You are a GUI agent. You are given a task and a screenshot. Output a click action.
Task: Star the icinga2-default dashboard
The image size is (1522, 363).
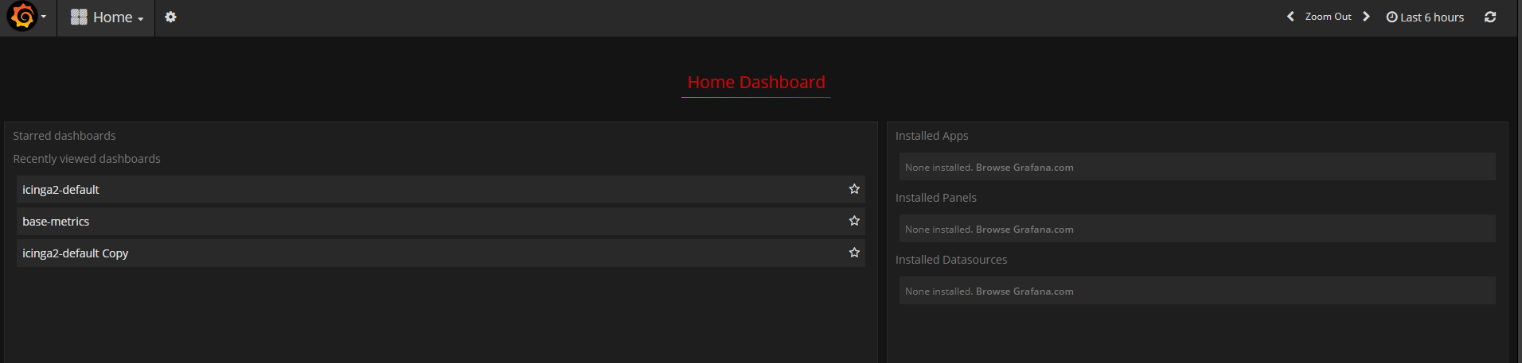[854, 189]
